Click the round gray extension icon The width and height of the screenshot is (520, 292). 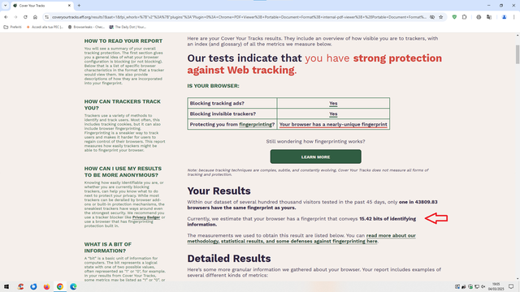point(479,17)
